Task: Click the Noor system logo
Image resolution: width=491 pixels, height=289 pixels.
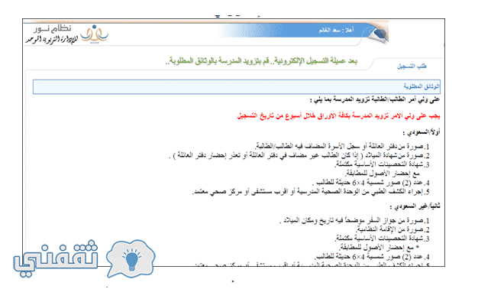Action: (x=67, y=34)
